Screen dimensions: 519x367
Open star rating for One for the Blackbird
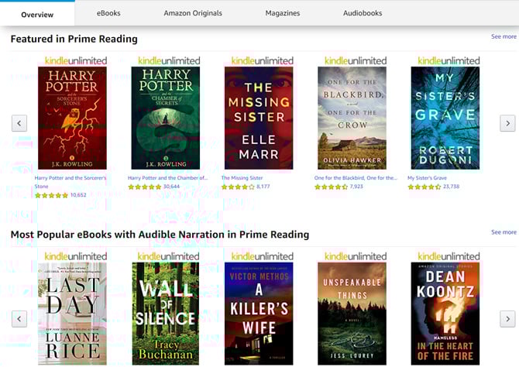click(x=331, y=187)
